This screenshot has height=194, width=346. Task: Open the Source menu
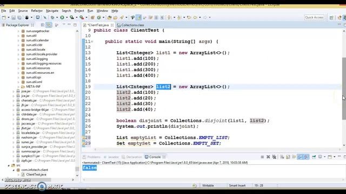[x=23, y=11]
